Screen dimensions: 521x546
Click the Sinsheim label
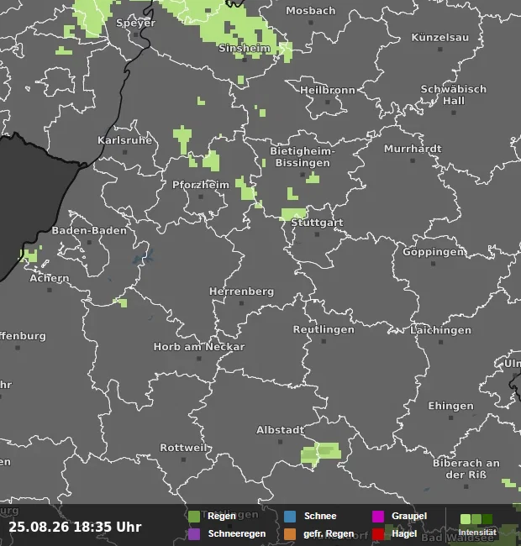coord(245,49)
